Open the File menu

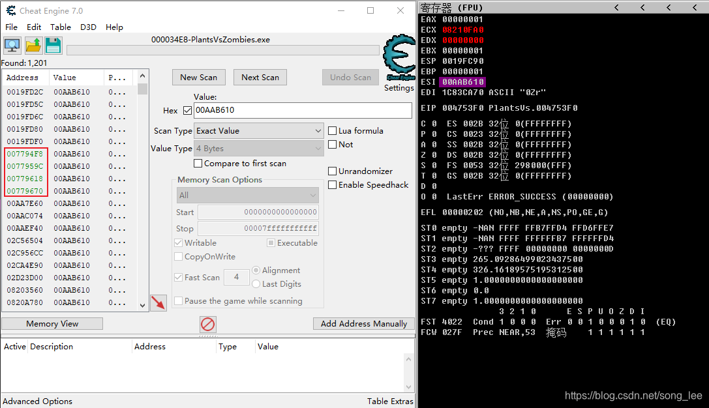11,27
